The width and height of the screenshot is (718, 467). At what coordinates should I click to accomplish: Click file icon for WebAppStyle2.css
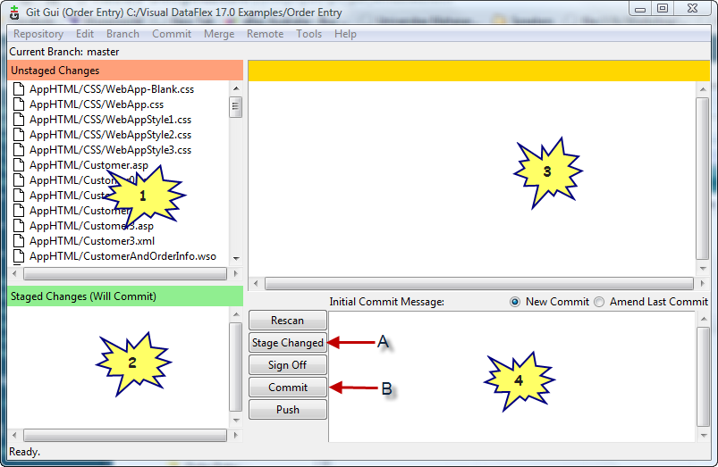(20, 135)
